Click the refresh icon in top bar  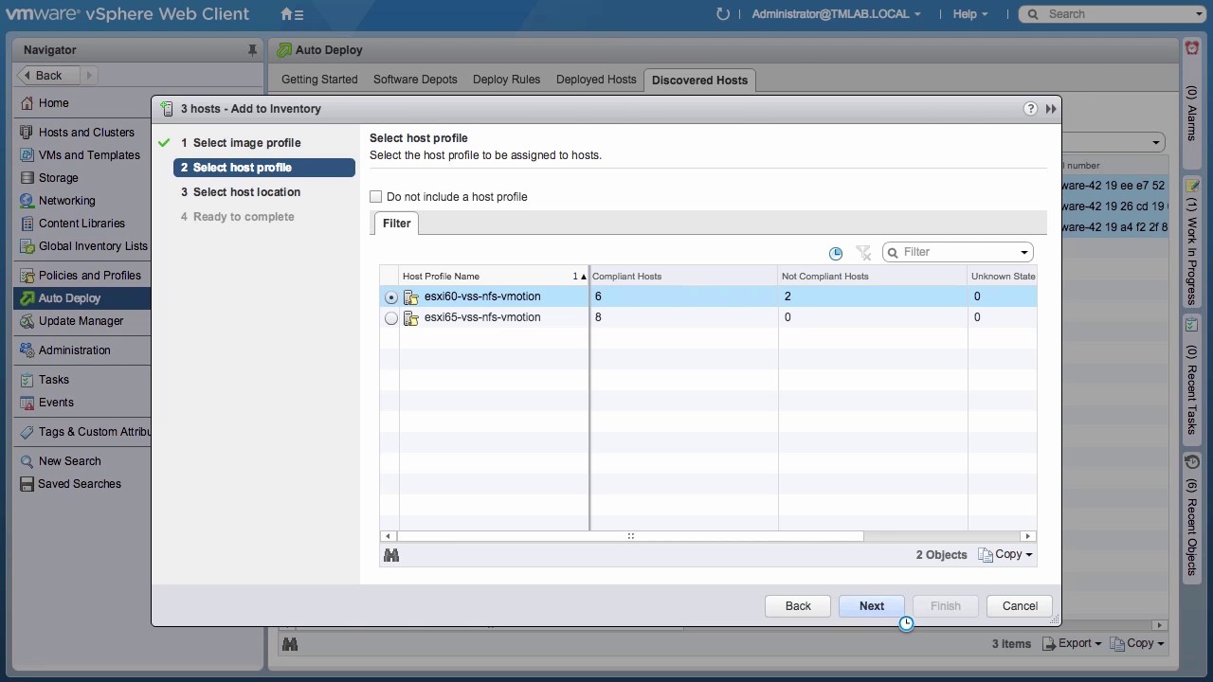coord(723,14)
